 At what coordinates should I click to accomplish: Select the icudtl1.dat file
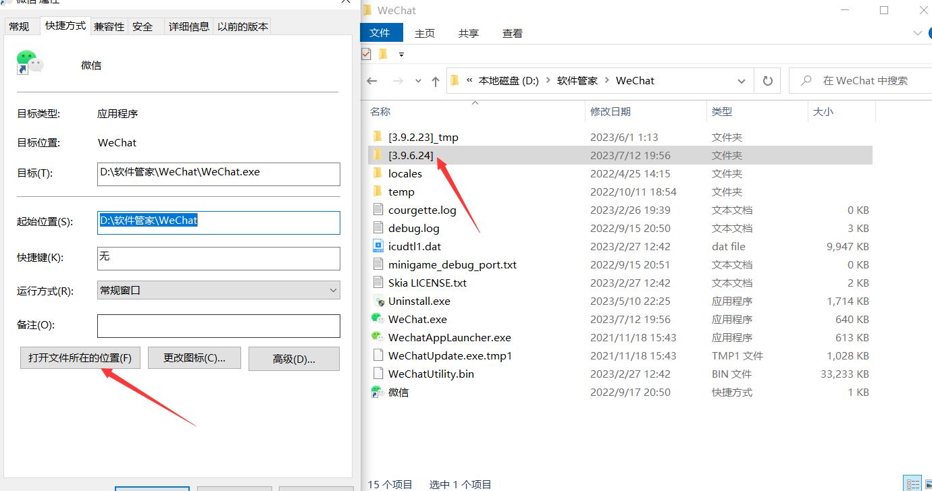pyautogui.click(x=414, y=246)
